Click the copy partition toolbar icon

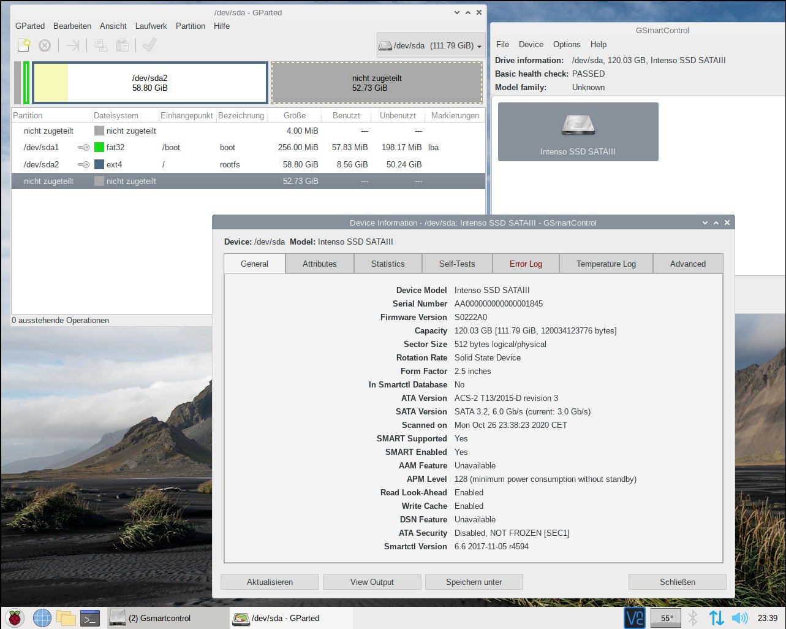pyautogui.click(x=101, y=45)
